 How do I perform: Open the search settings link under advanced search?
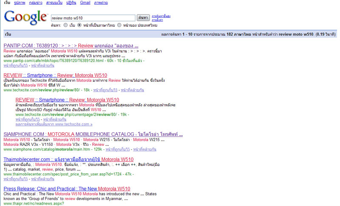coord(157,20)
